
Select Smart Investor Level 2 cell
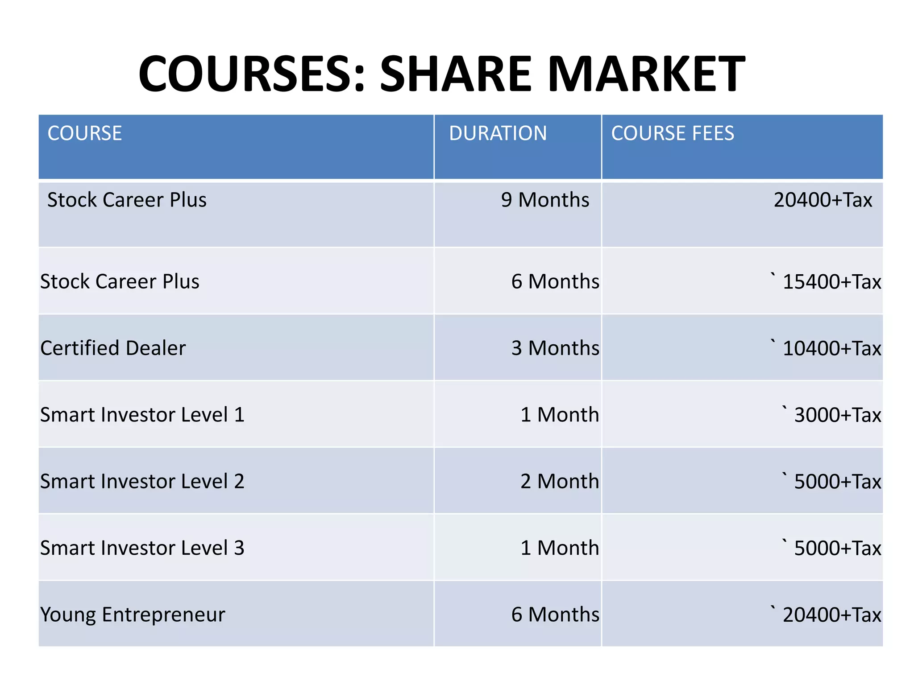236,481
